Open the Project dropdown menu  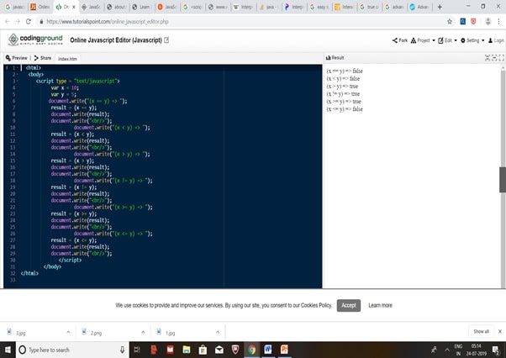(423, 40)
